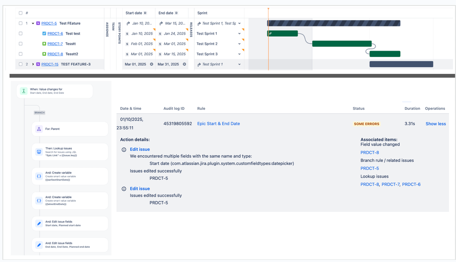The width and height of the screenshot is (456, 262).
Task: Click the rollup arrow beside Jan 10 start date
Action: point(128,23)
